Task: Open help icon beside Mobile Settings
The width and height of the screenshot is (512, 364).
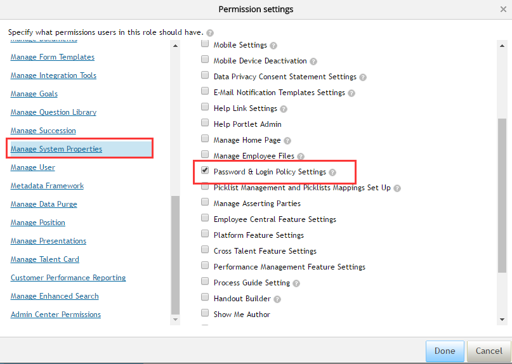Action: point(273,46)
